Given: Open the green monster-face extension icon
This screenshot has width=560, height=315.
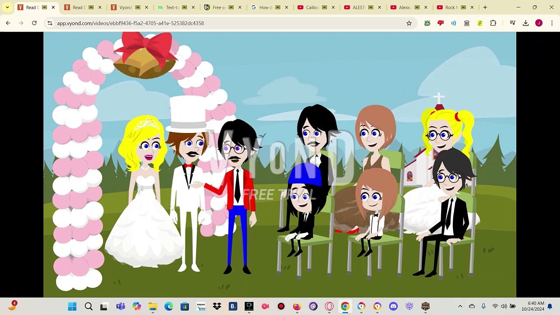Looking at the screenshot, I should pos(427,23).
